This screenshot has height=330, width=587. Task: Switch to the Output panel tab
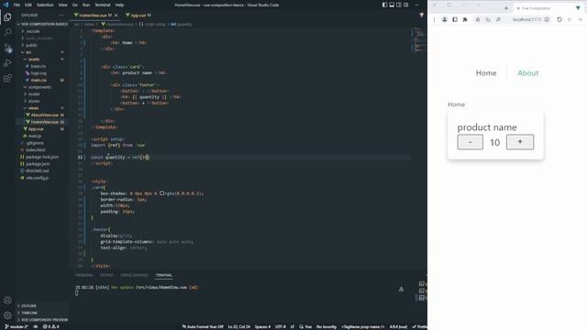point(106,275)
